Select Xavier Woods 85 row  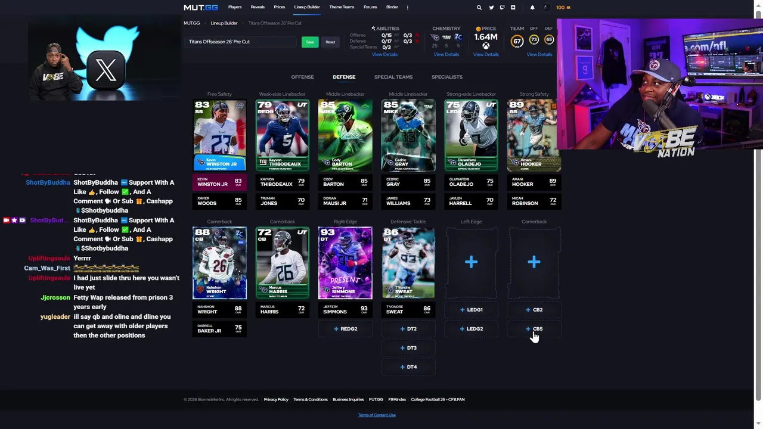coord(219,201)
